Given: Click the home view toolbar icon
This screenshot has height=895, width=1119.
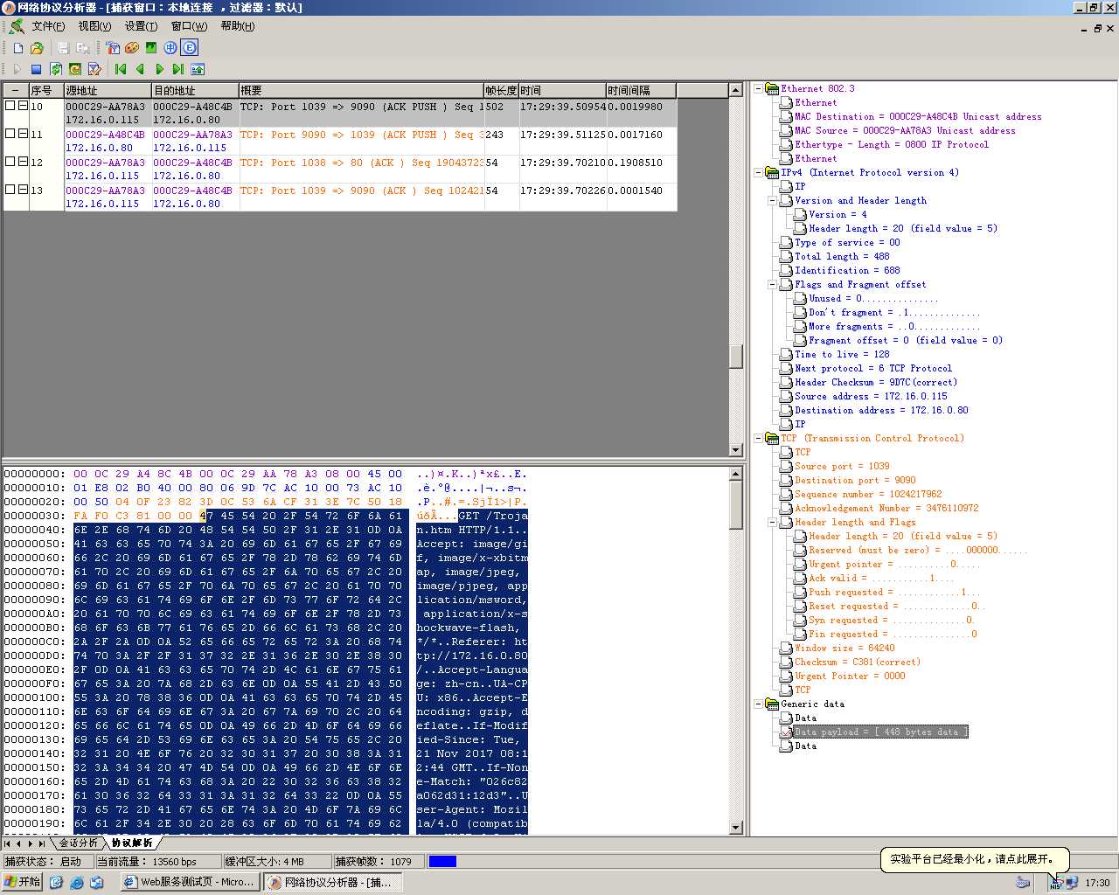Looking at the screenshot, I should 198,69.
